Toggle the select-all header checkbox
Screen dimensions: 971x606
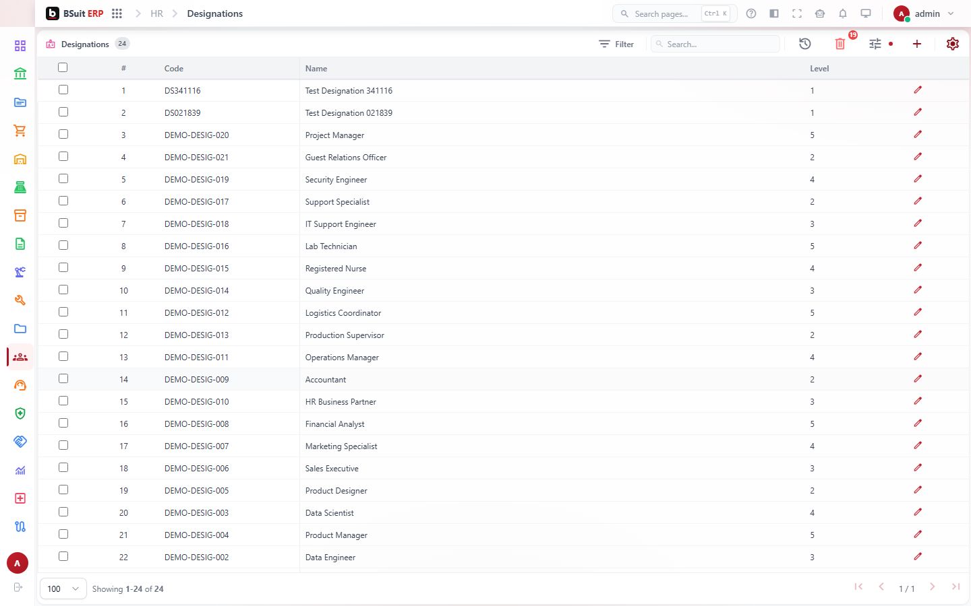63,67
